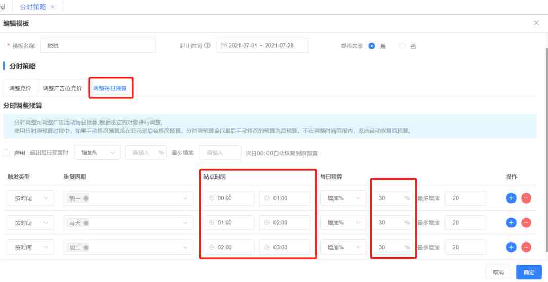
Task: Click the 请输入 % field next to 启用
Action: [146, 153]
